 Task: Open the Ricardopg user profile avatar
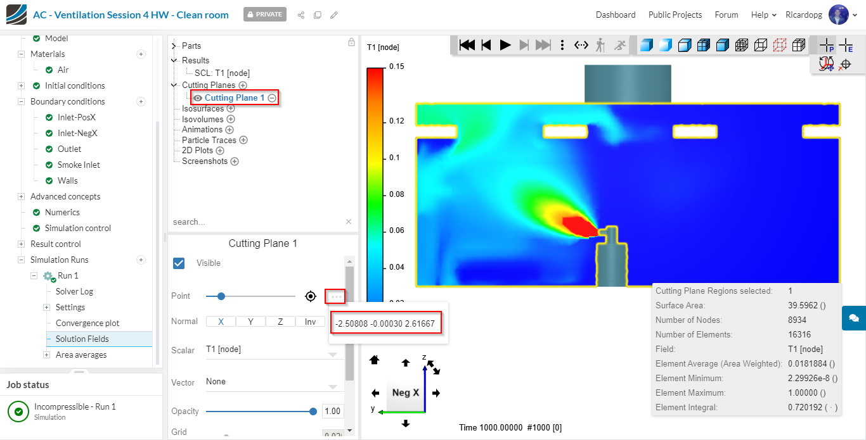pos(838,15)
